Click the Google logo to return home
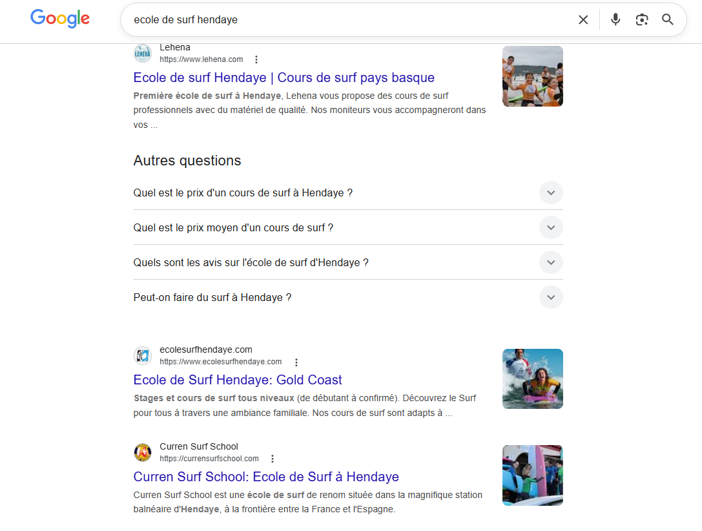Screen dimensions: 702x531 coord(59,19)
